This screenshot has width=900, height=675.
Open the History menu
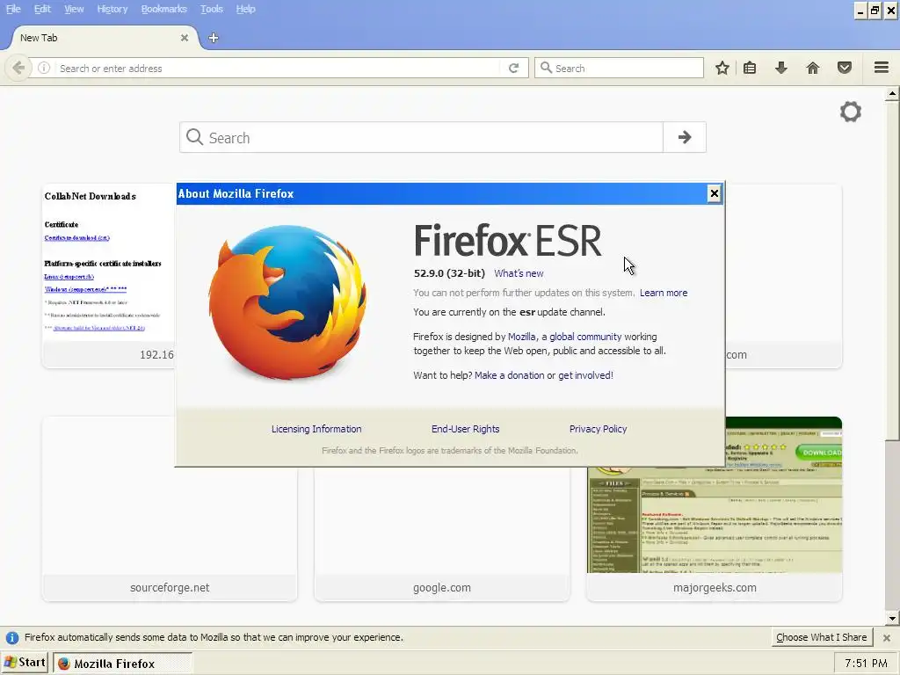point(112,9)
